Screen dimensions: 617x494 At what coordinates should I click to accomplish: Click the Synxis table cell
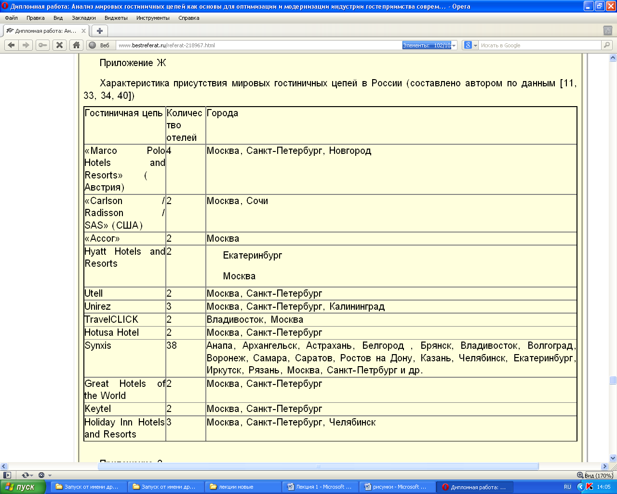[x=125, y=358]
